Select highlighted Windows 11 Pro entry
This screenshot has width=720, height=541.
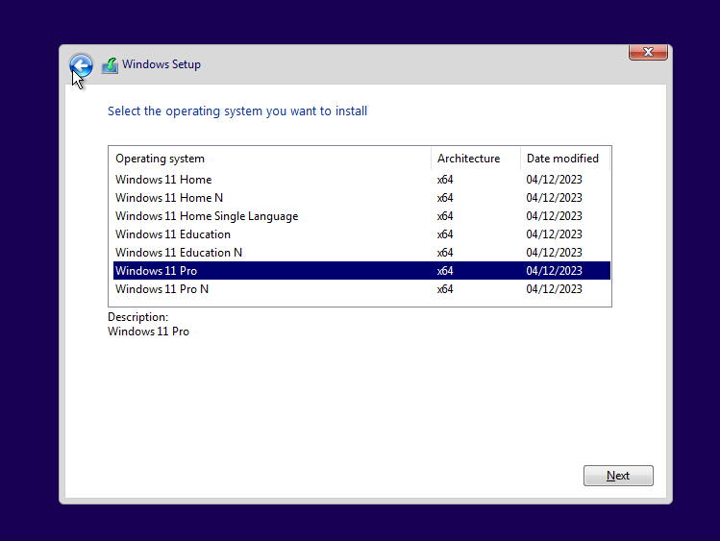click(x=156, y=271)
